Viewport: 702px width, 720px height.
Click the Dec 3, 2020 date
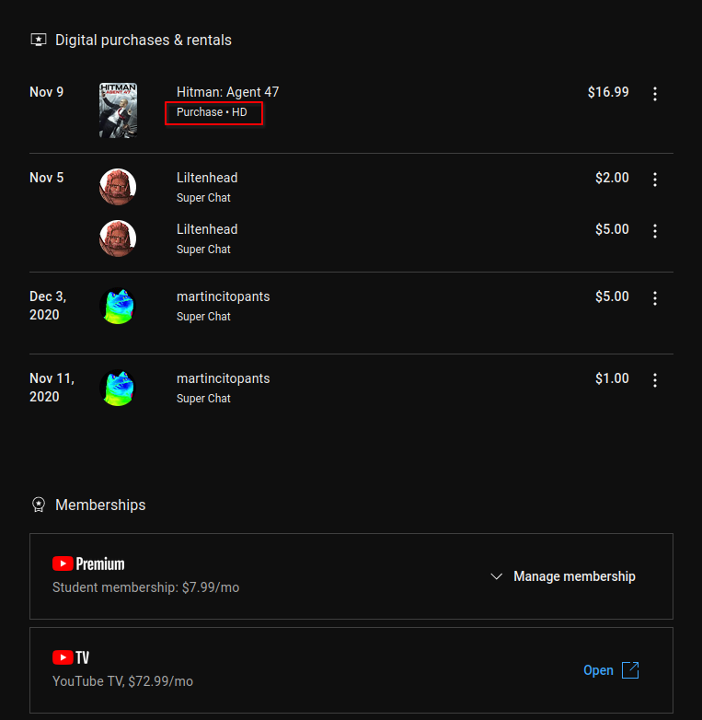(x=48, y=306)
